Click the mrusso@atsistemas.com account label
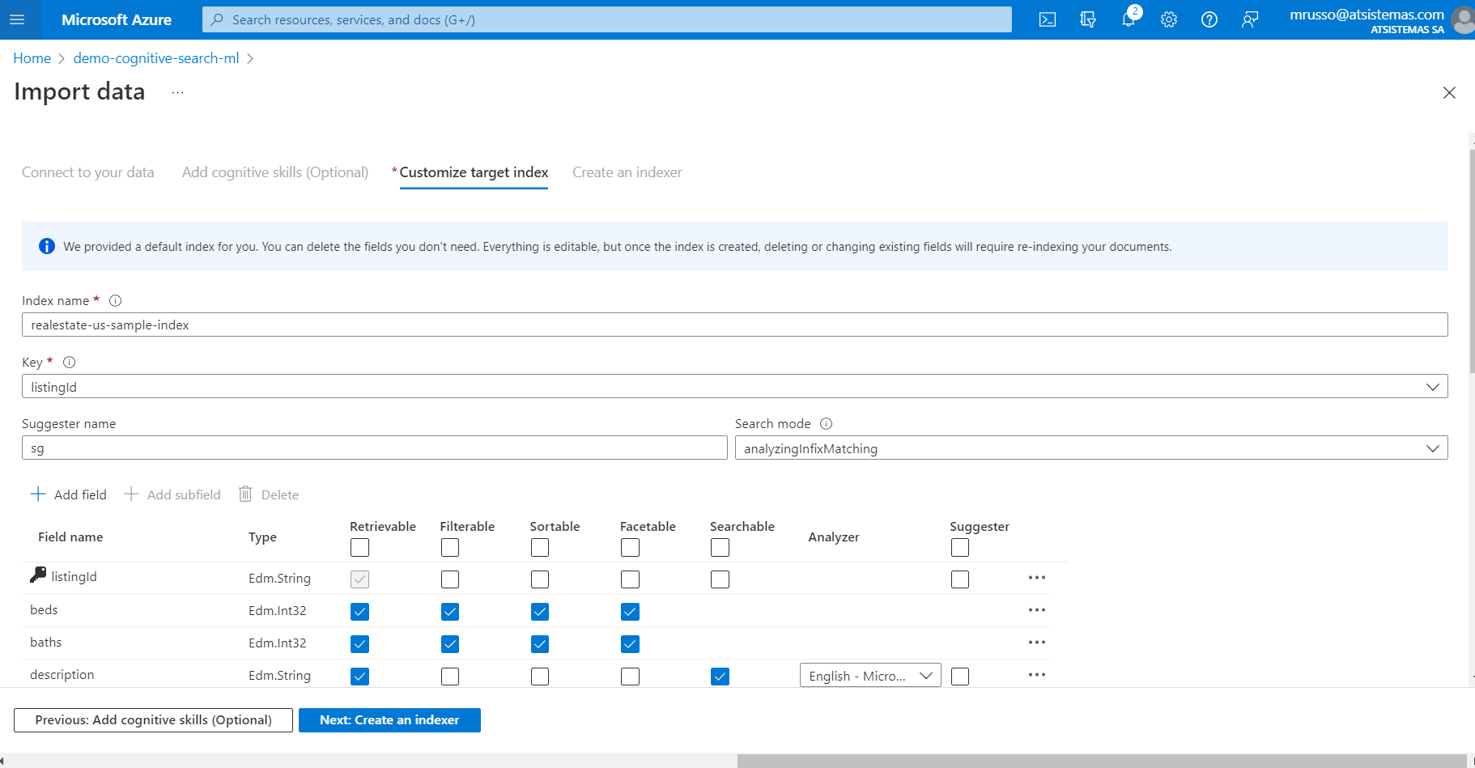The width and height of the screenshot is (1475, 768). tap(1367, 15)
